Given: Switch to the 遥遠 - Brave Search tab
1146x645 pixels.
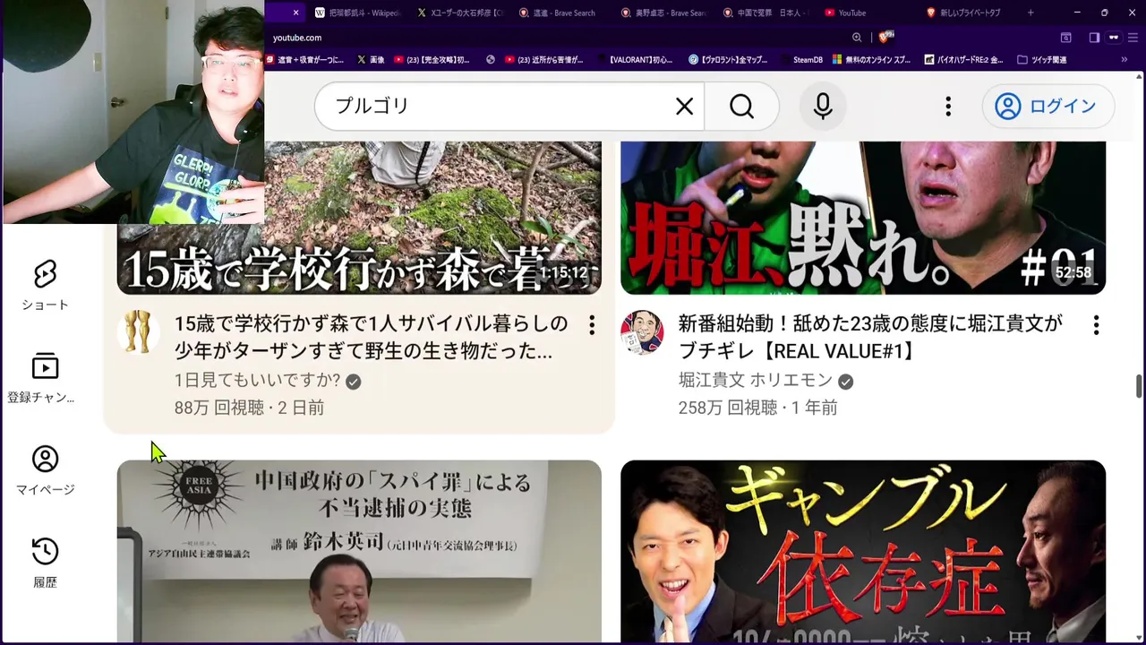Looking at the screenshot, I should [x=563, y=13].
